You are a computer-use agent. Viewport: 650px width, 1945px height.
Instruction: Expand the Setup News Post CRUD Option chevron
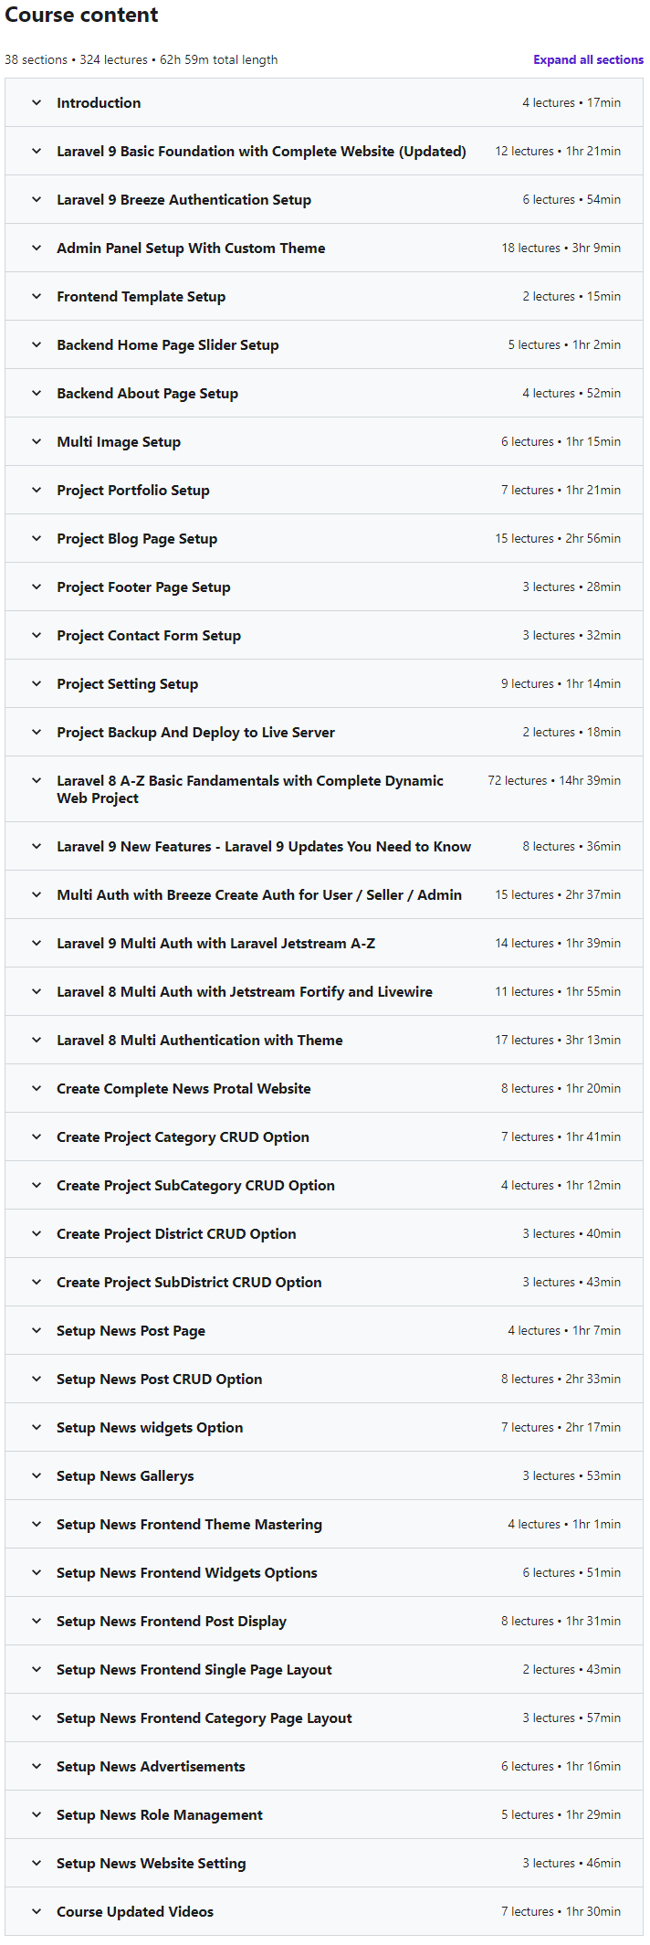(37, 1379)
